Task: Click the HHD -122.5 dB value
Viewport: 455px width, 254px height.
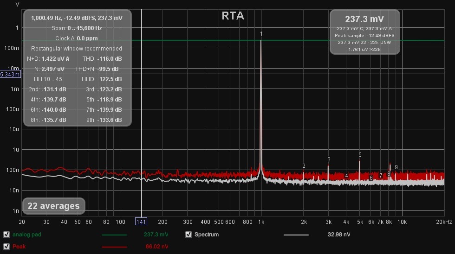Action: click(x=110, y=79)
